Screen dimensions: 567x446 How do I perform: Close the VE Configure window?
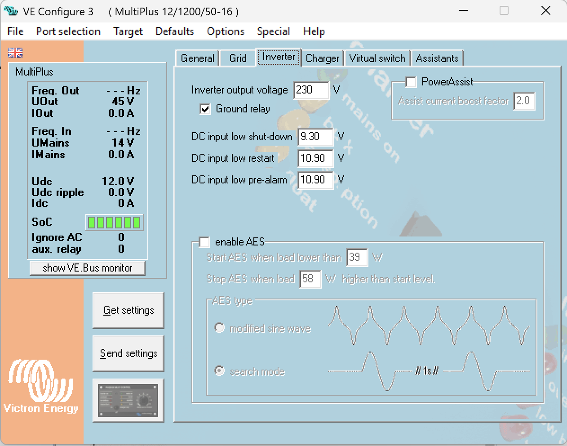click(x=546, y=10)
